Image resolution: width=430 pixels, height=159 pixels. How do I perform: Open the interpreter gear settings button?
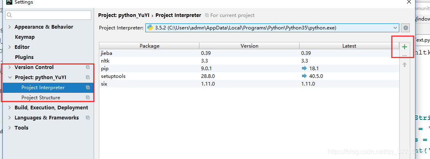tap(406, 28)
